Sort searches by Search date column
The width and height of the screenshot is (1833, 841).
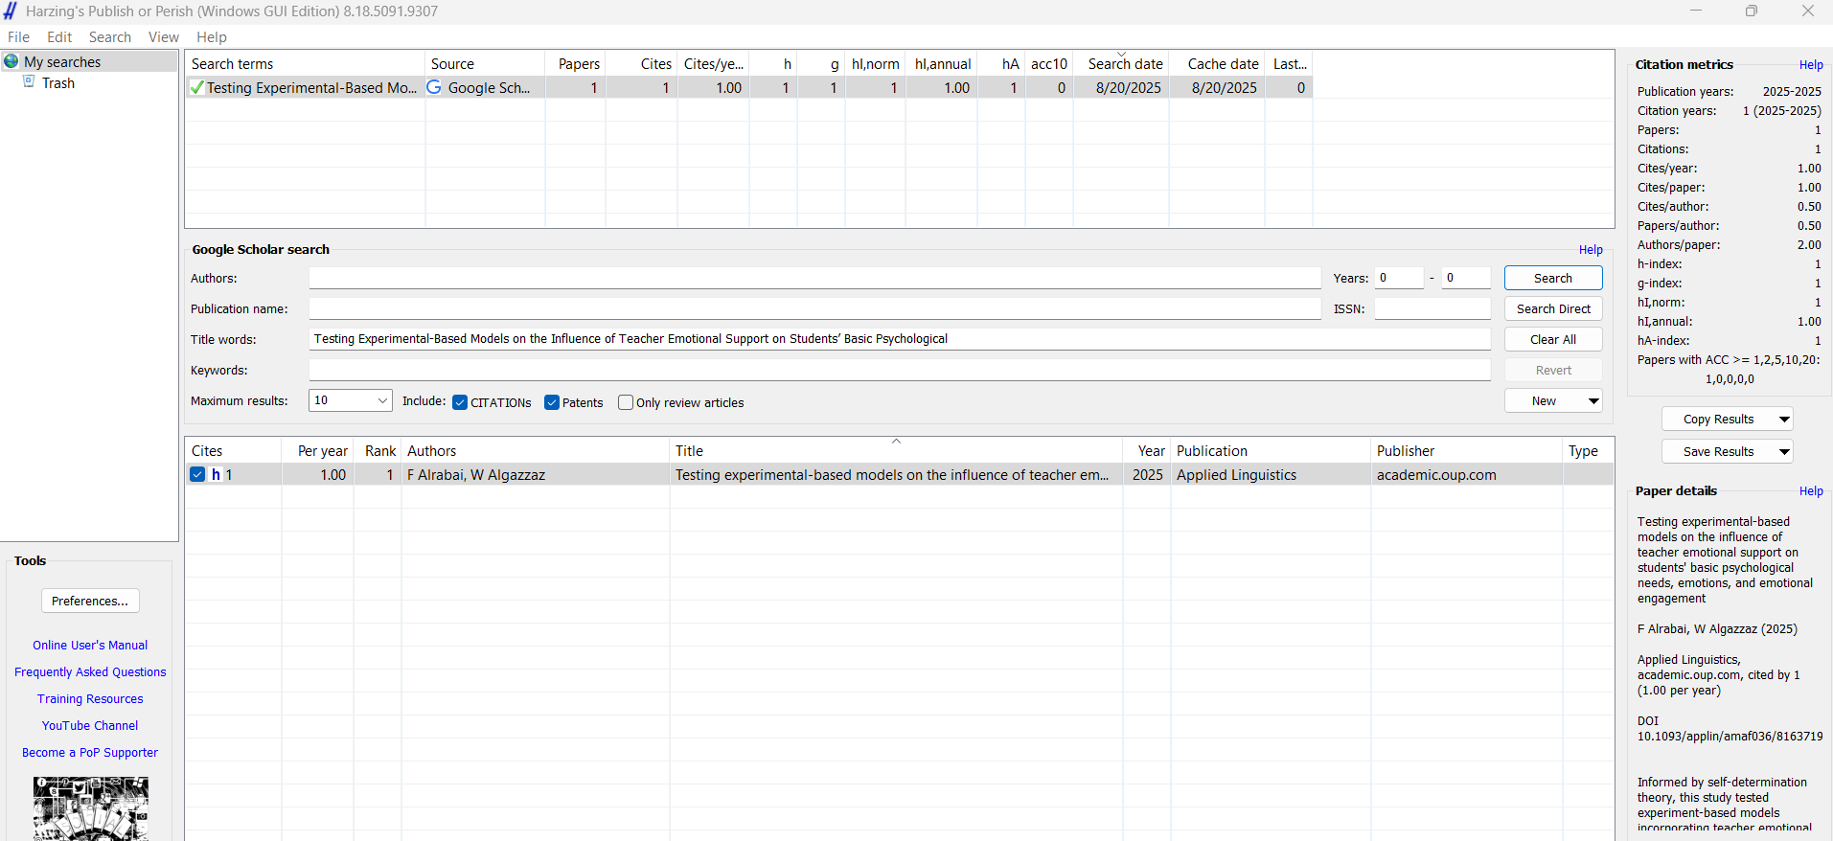point(1121,63)
